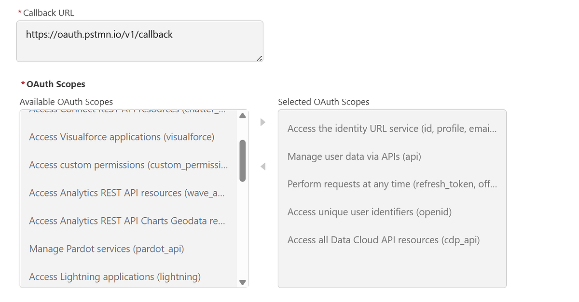This screenshot has width=579, height=302.
Task: Choose Access unique user identifiers (openid)
Action: click(x=369, y=212)
